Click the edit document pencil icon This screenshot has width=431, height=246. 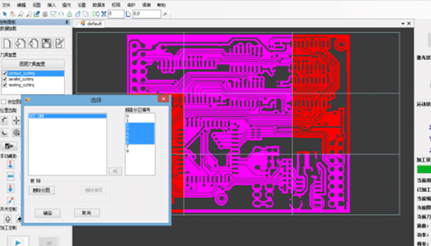click(60, 43)
